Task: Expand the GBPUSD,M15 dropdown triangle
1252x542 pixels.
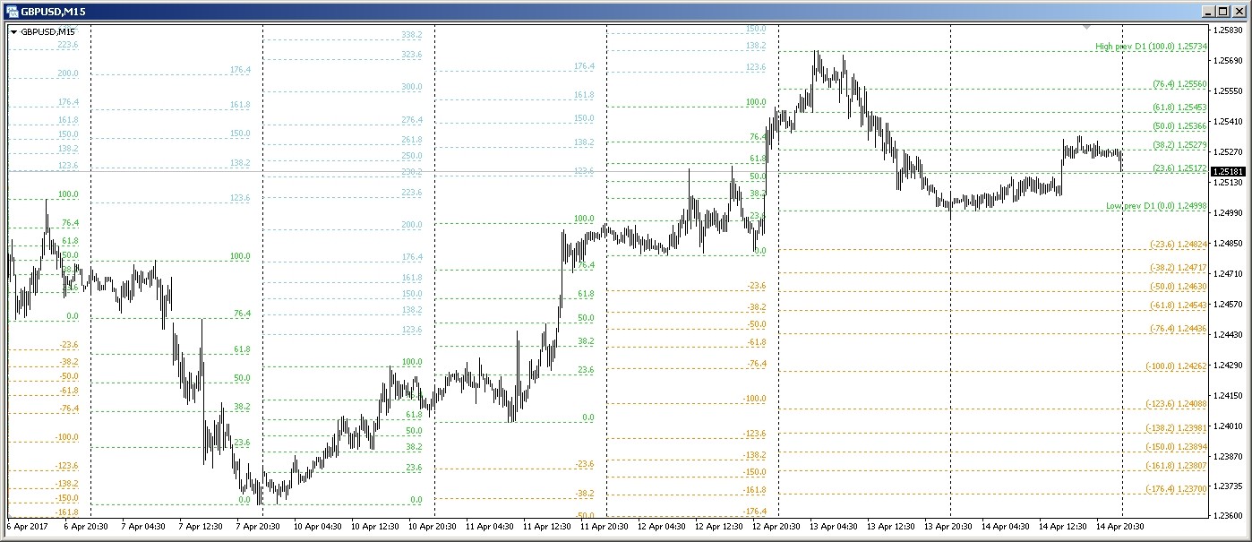Action: tap(14, 32)
